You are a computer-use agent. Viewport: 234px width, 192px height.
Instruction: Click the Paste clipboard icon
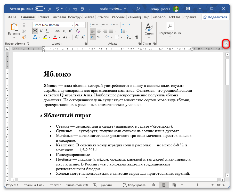click(14, 27)
